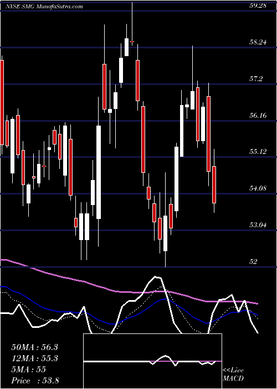Click the highest candle wick near 59.28
The image size is (277, 389).
point(132,24)
